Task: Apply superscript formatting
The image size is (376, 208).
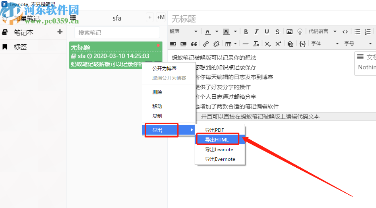Action: point(278,44)
